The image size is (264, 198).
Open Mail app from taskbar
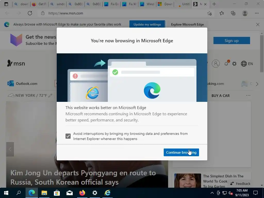point(69,193)
